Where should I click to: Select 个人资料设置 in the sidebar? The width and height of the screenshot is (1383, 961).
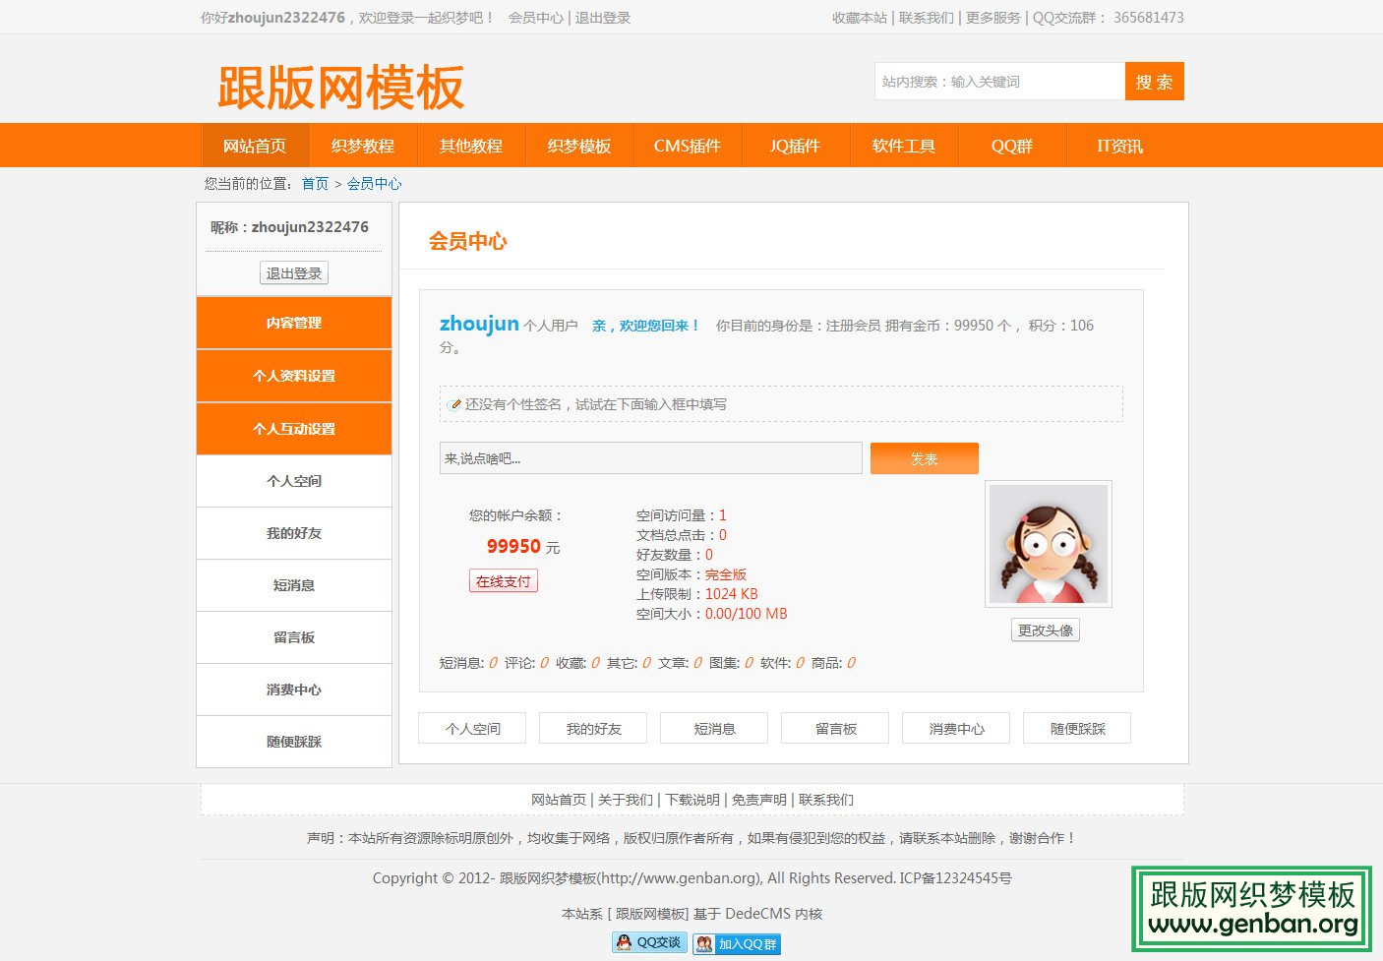tap(293, 375)
